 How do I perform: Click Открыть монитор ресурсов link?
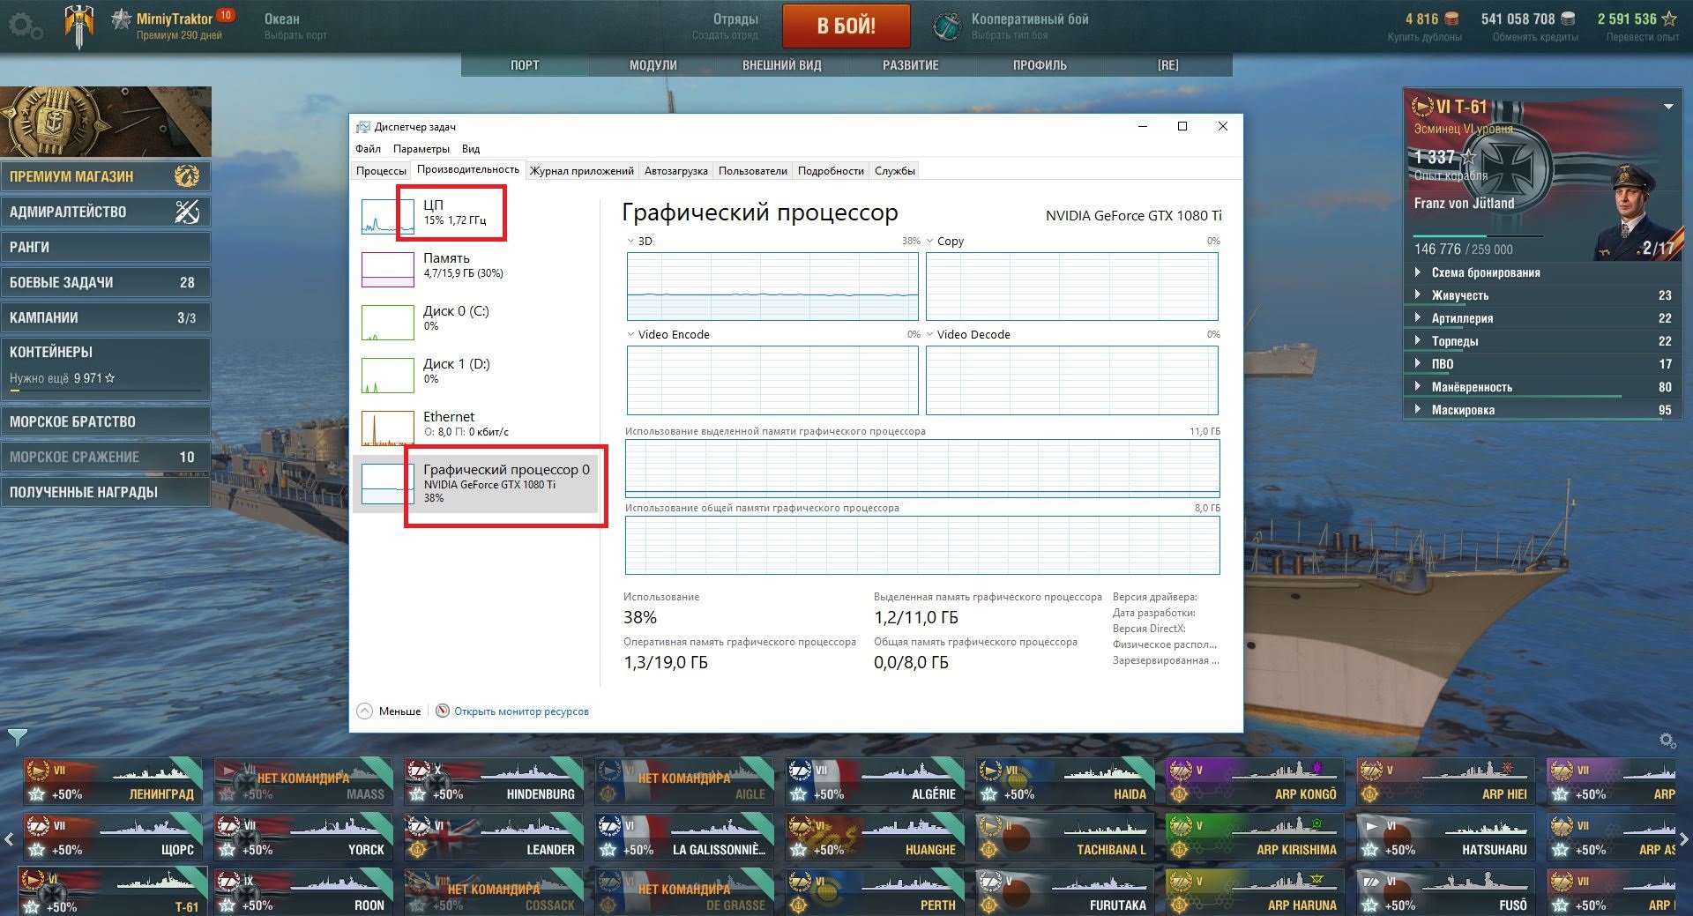521,711
